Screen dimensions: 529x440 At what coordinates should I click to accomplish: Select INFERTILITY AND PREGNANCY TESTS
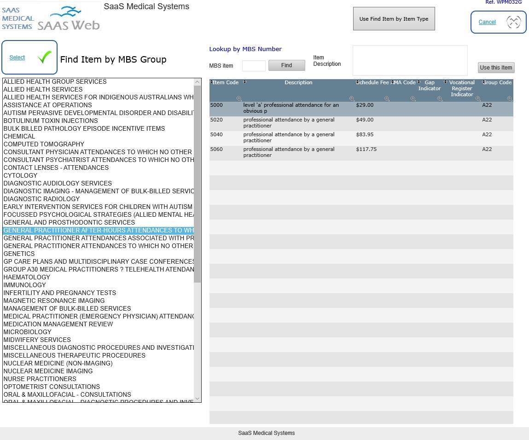(x=98, y=293)
